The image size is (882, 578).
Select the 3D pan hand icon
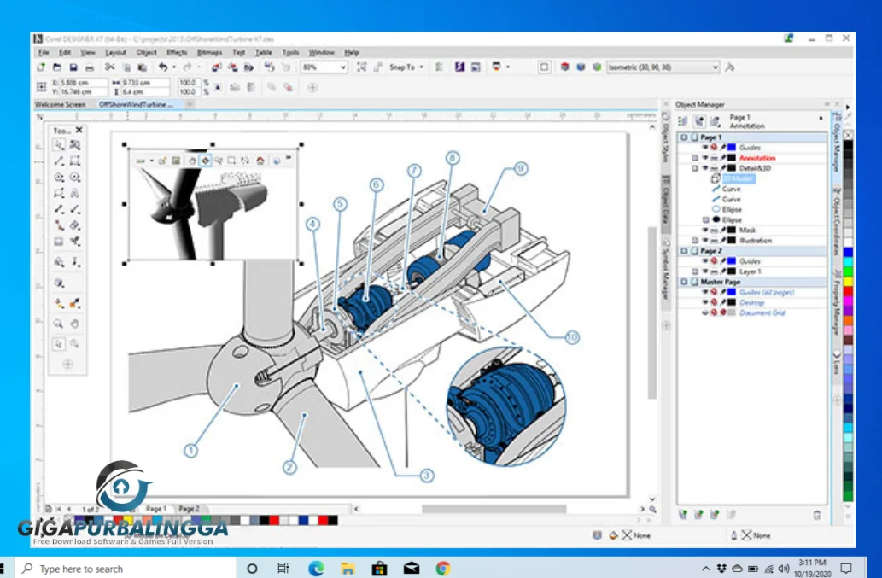(x=192, y=161)
